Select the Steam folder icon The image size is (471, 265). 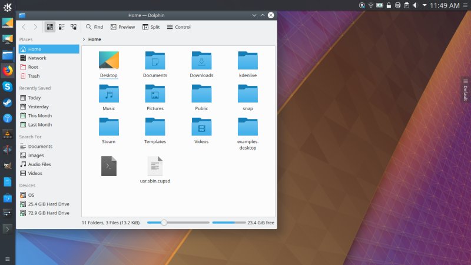click(x=109, y=127)
